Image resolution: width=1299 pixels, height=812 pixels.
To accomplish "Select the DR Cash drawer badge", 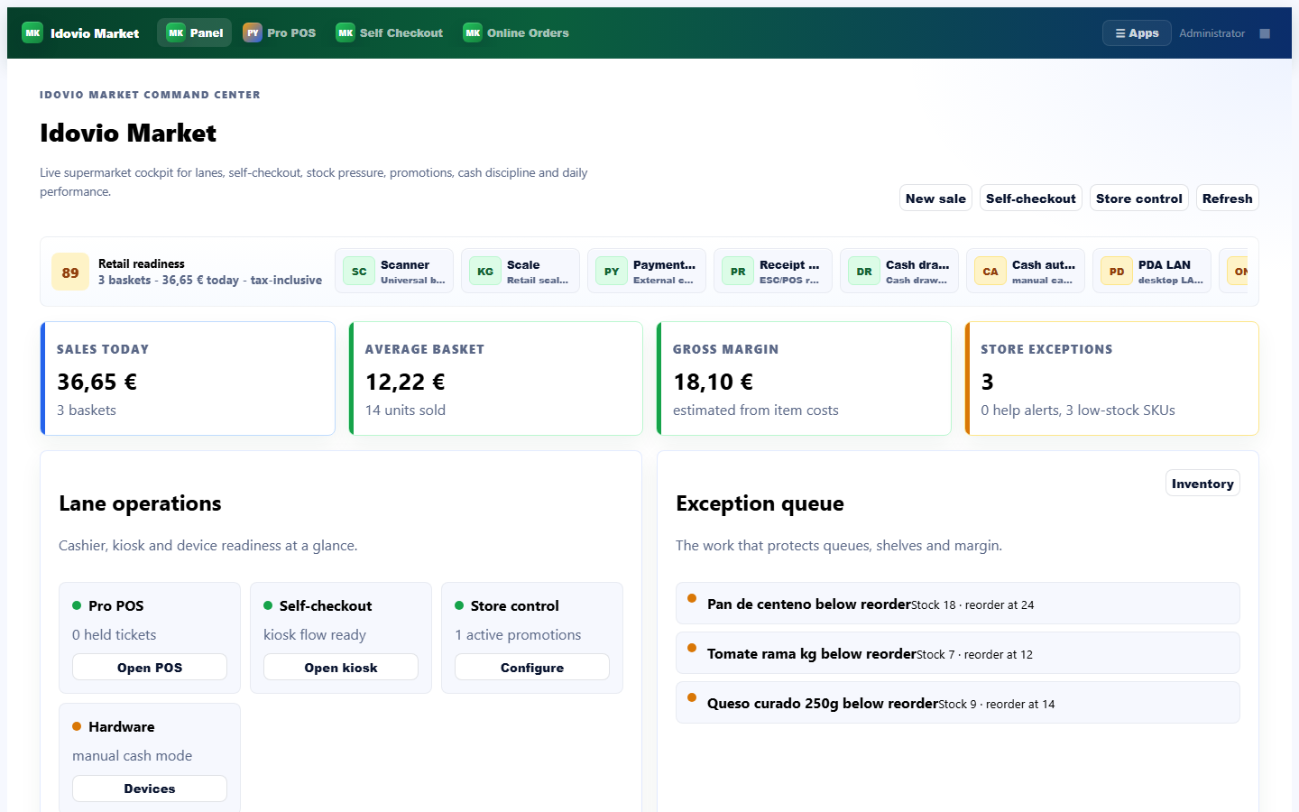I will 899,272.
